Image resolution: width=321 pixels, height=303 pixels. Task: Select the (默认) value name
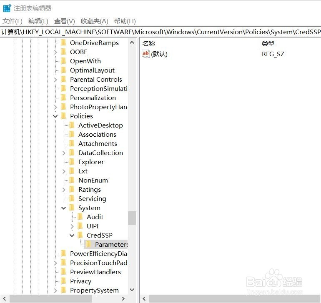[159, 54]
